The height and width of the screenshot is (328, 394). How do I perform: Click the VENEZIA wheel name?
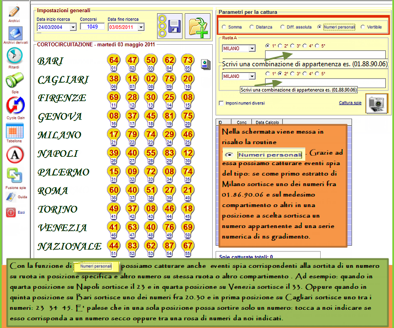click(62, 228)
